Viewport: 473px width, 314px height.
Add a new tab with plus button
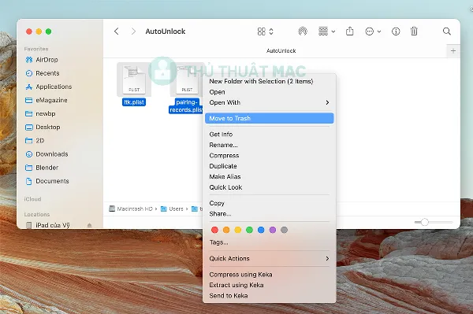[x=453, y=51]
